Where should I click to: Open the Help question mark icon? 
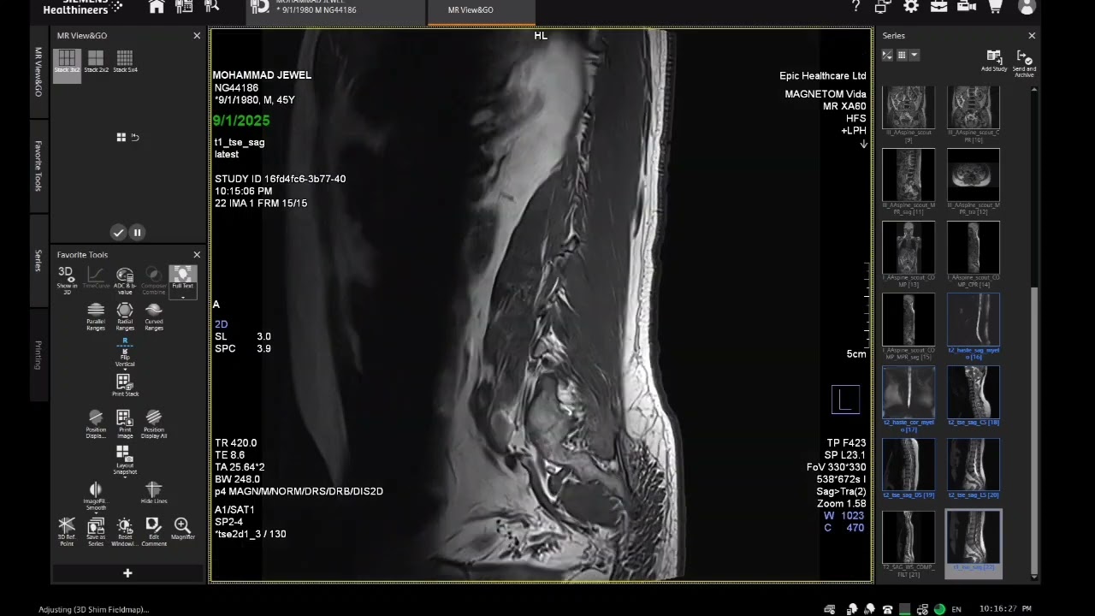coord(855,7)
